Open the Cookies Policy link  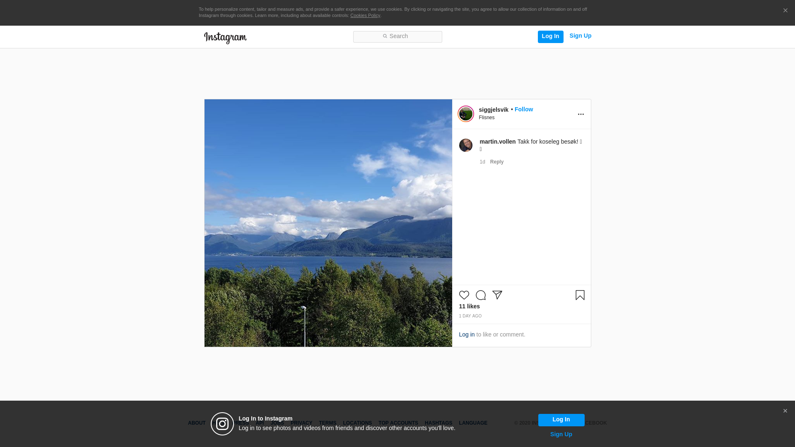coord(365,15)
